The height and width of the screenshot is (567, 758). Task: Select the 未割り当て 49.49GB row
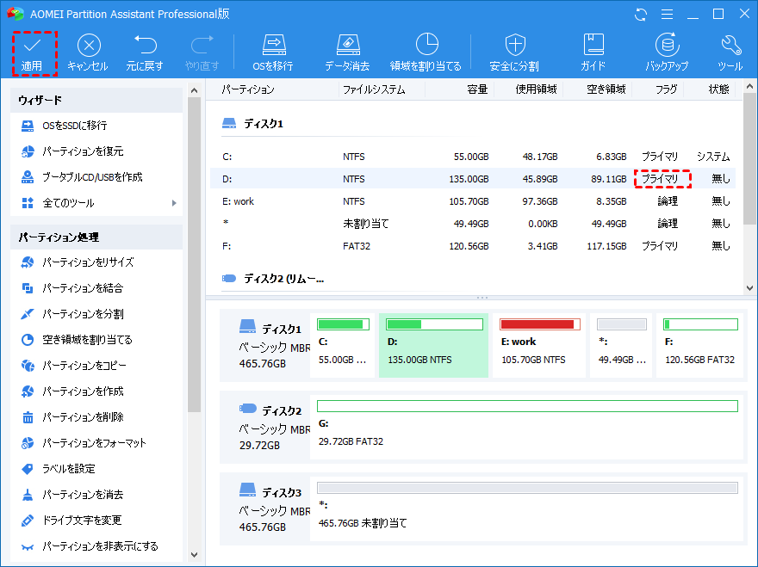(473, 224)
